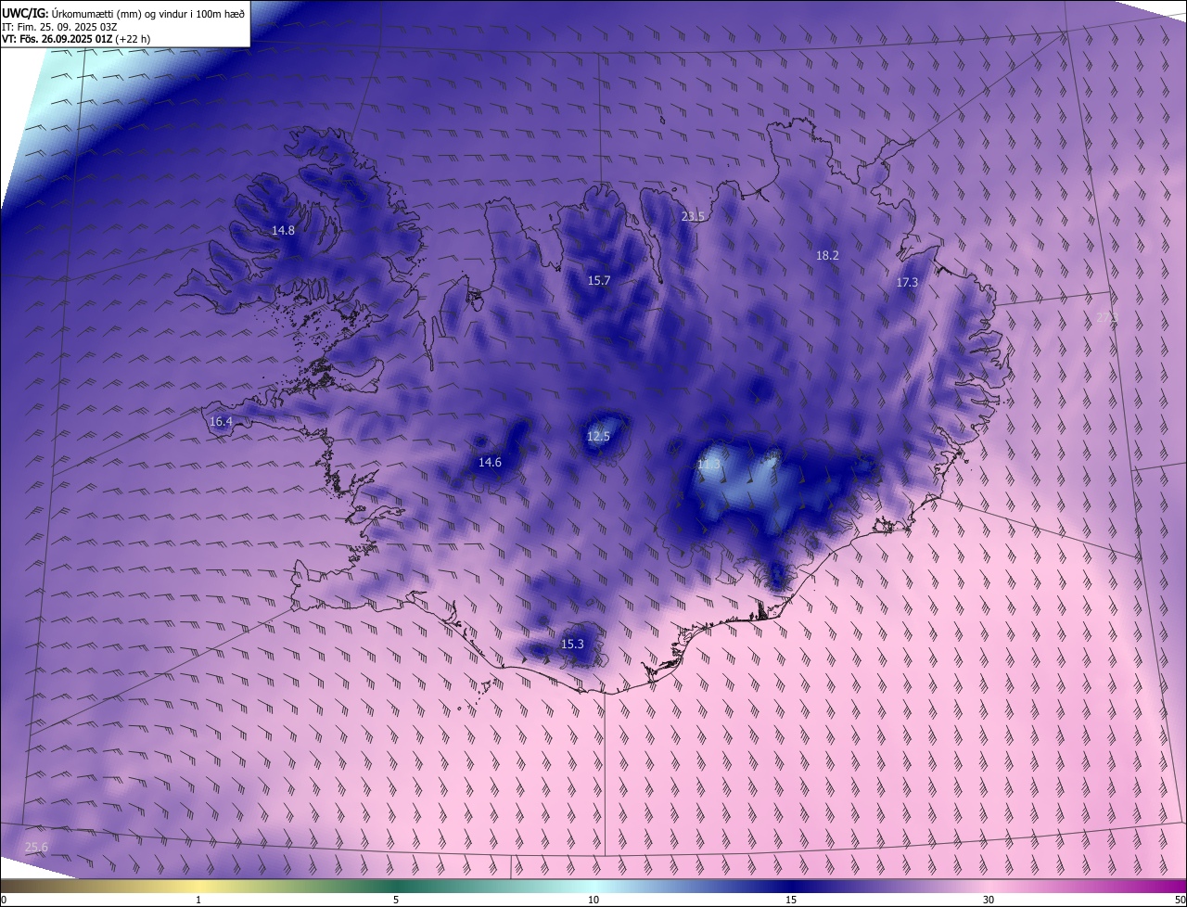Image resolution: width=1187 pixels, height=907 pixels.
Task: Click the 25.6 value in the southwest corner
Action: tap(36, 847)
